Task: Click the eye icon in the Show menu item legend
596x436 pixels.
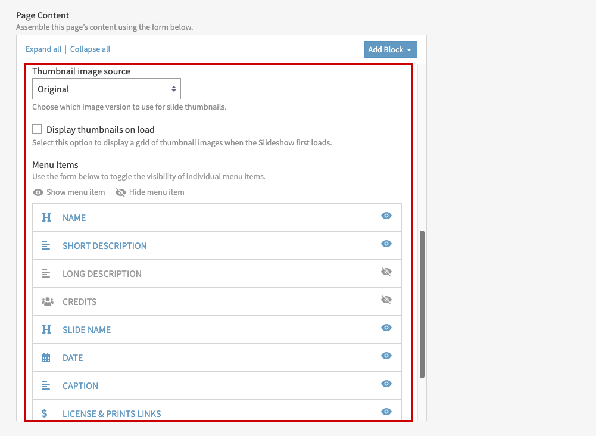Action: (x=38, y=192)
